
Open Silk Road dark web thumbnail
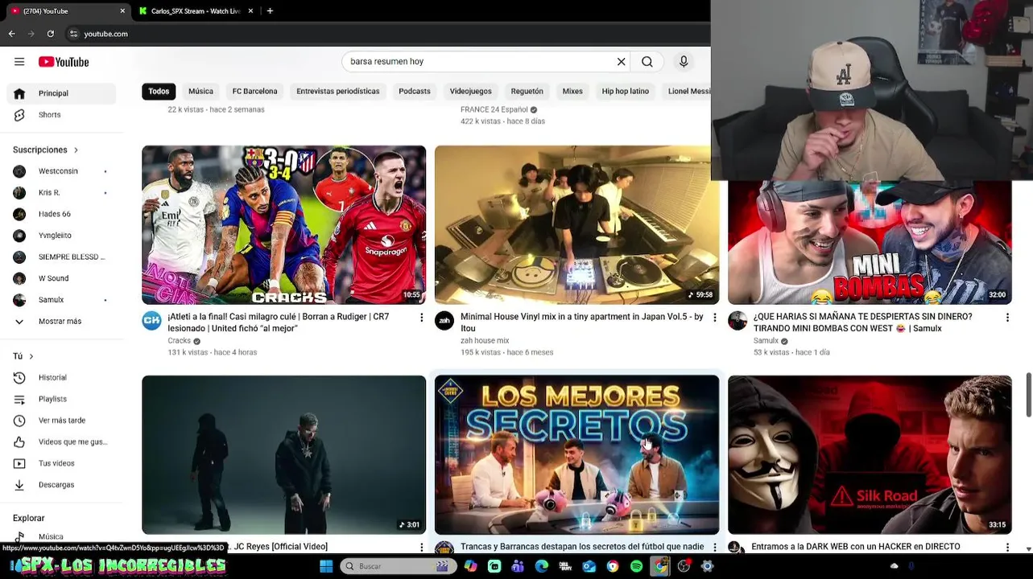[x=870, y=454]
